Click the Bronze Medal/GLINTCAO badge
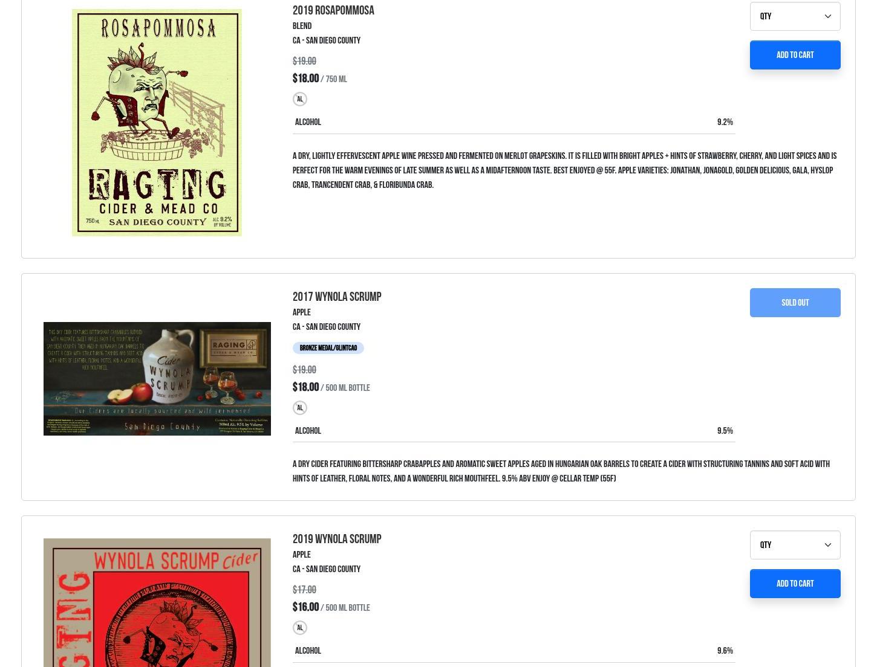This screenshot has width=877, height=667. (328, 348)
